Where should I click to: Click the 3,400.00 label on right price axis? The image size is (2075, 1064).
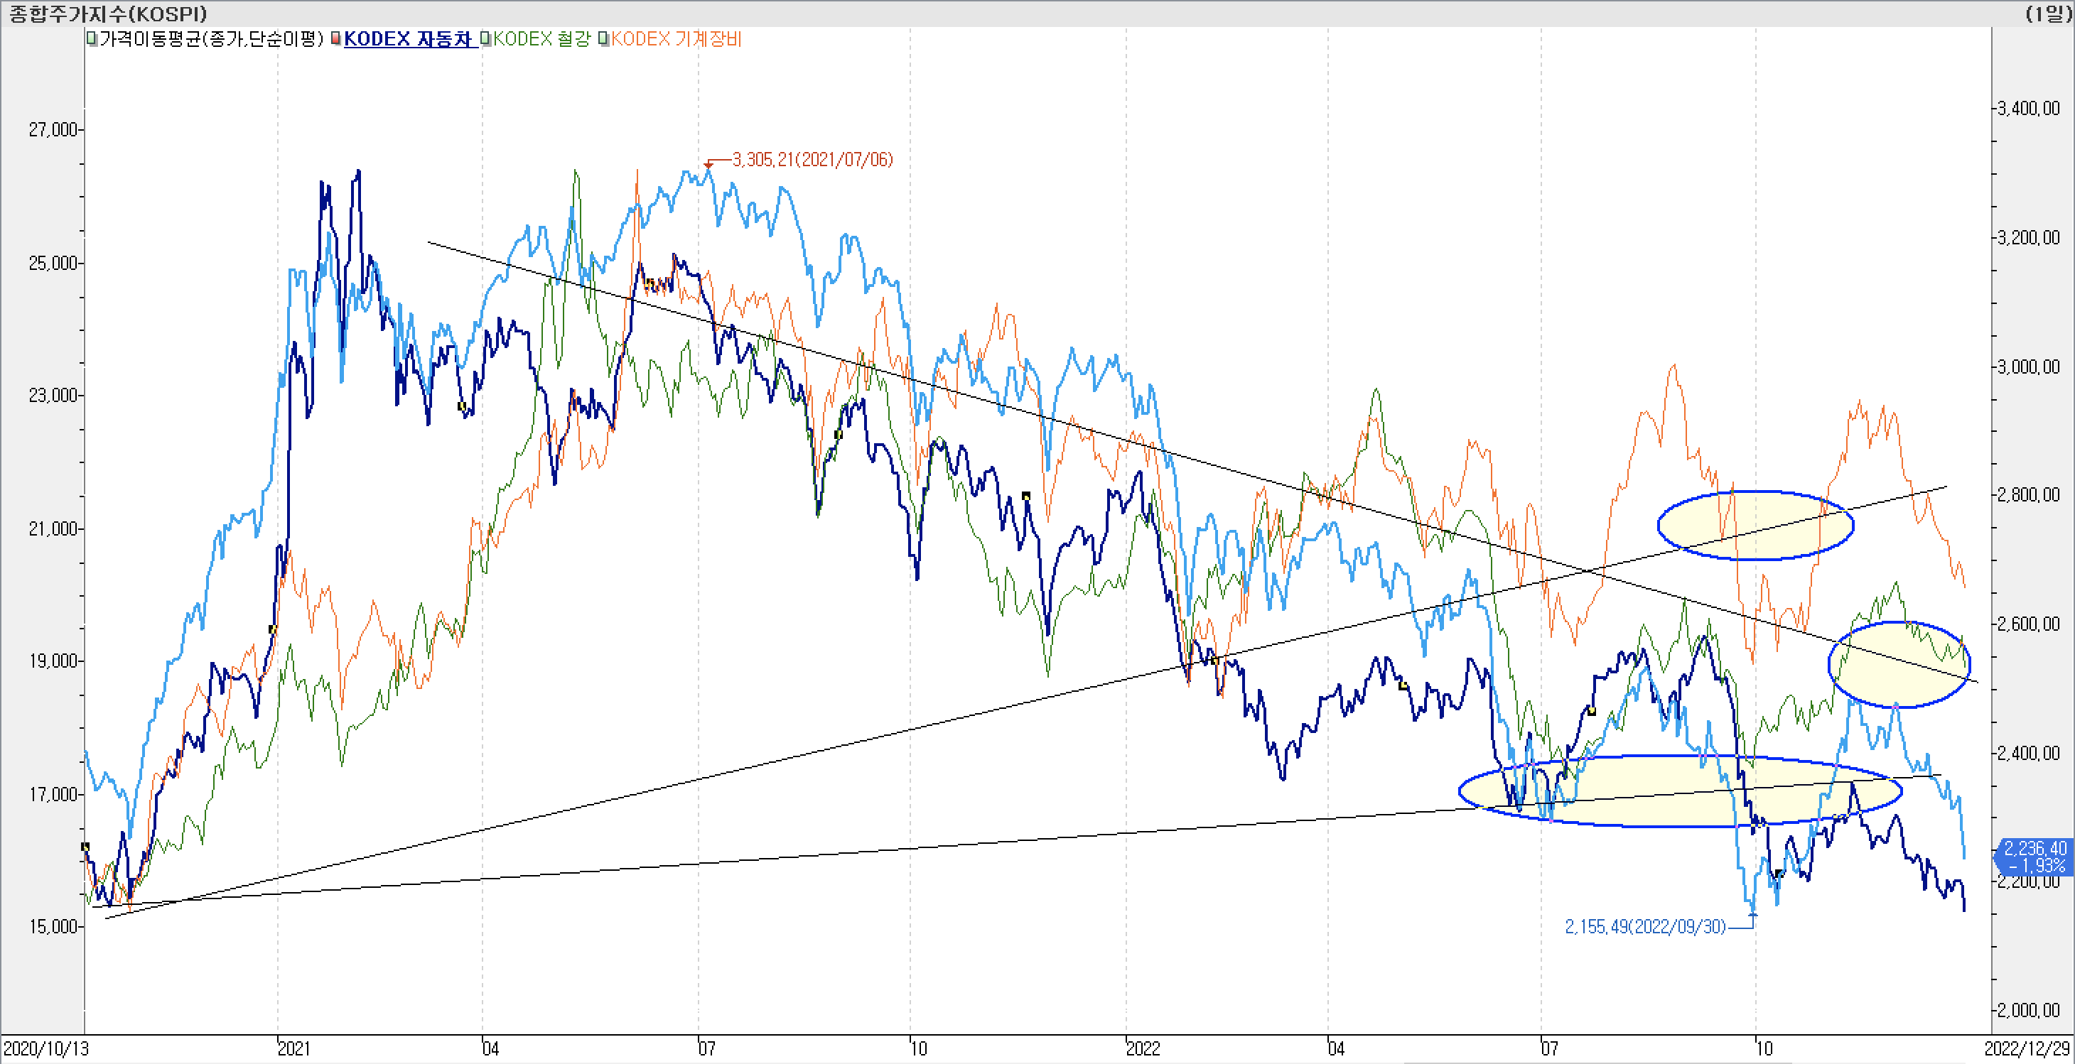2027,109
